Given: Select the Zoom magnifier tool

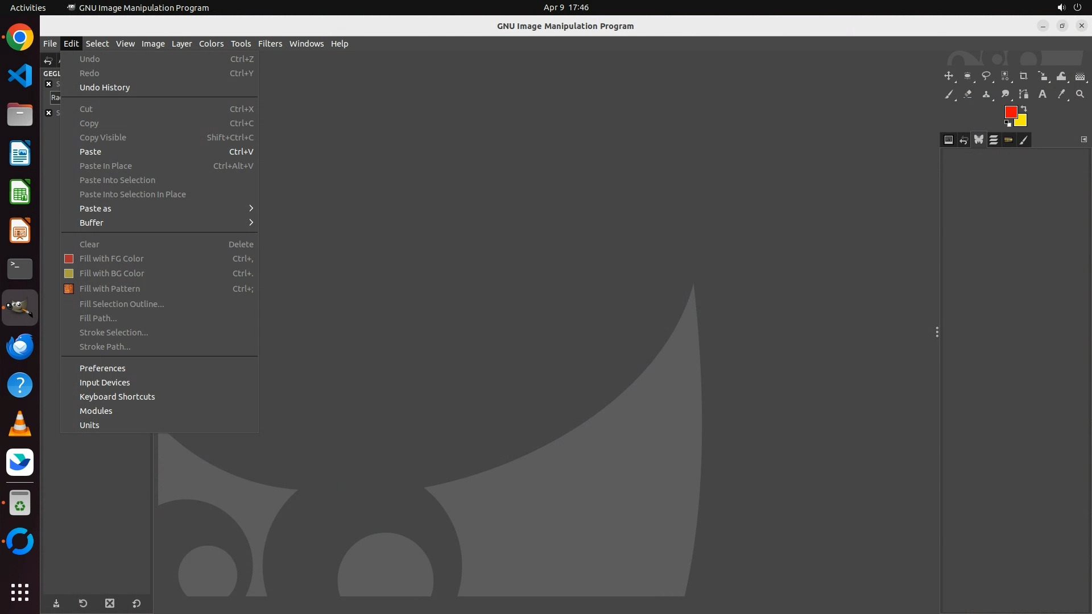Looking at the screenshot, I should (1080, 94).
